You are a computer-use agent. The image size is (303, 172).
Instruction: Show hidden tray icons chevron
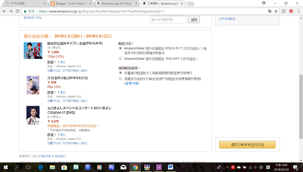227,167
